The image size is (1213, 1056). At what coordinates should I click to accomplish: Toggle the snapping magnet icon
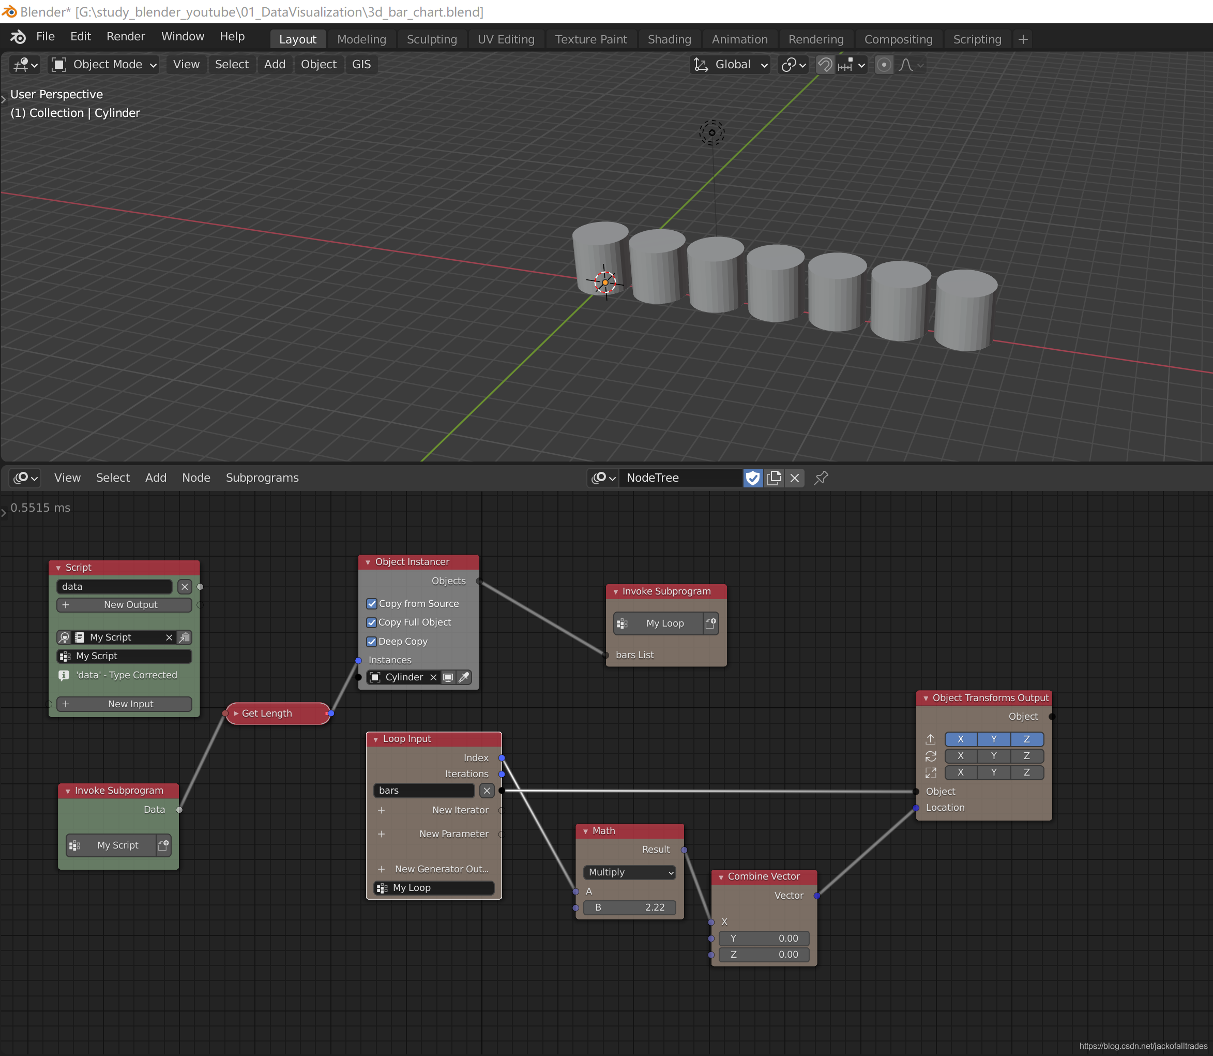click(825, 65)
